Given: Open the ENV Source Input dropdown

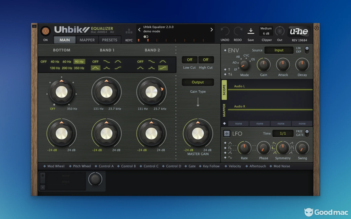Looking at the screenshot, I should [x=279, y=50].
